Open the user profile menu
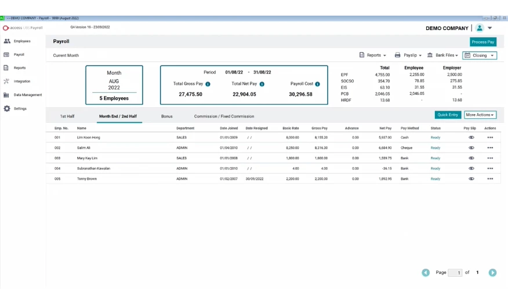The height and width of the screenshot is (304, 508). click(483, 28)
